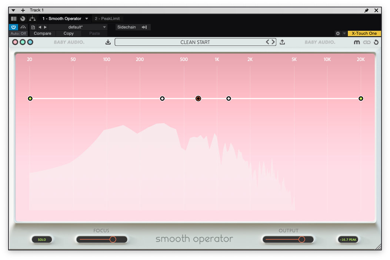Viewport: 390px width, 260px height.
Task: Click the automation curve icon
Action: click(23, 27)
